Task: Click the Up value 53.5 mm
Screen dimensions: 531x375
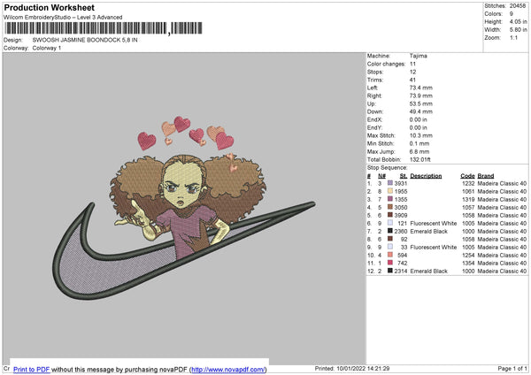Action: coord(421,103)
